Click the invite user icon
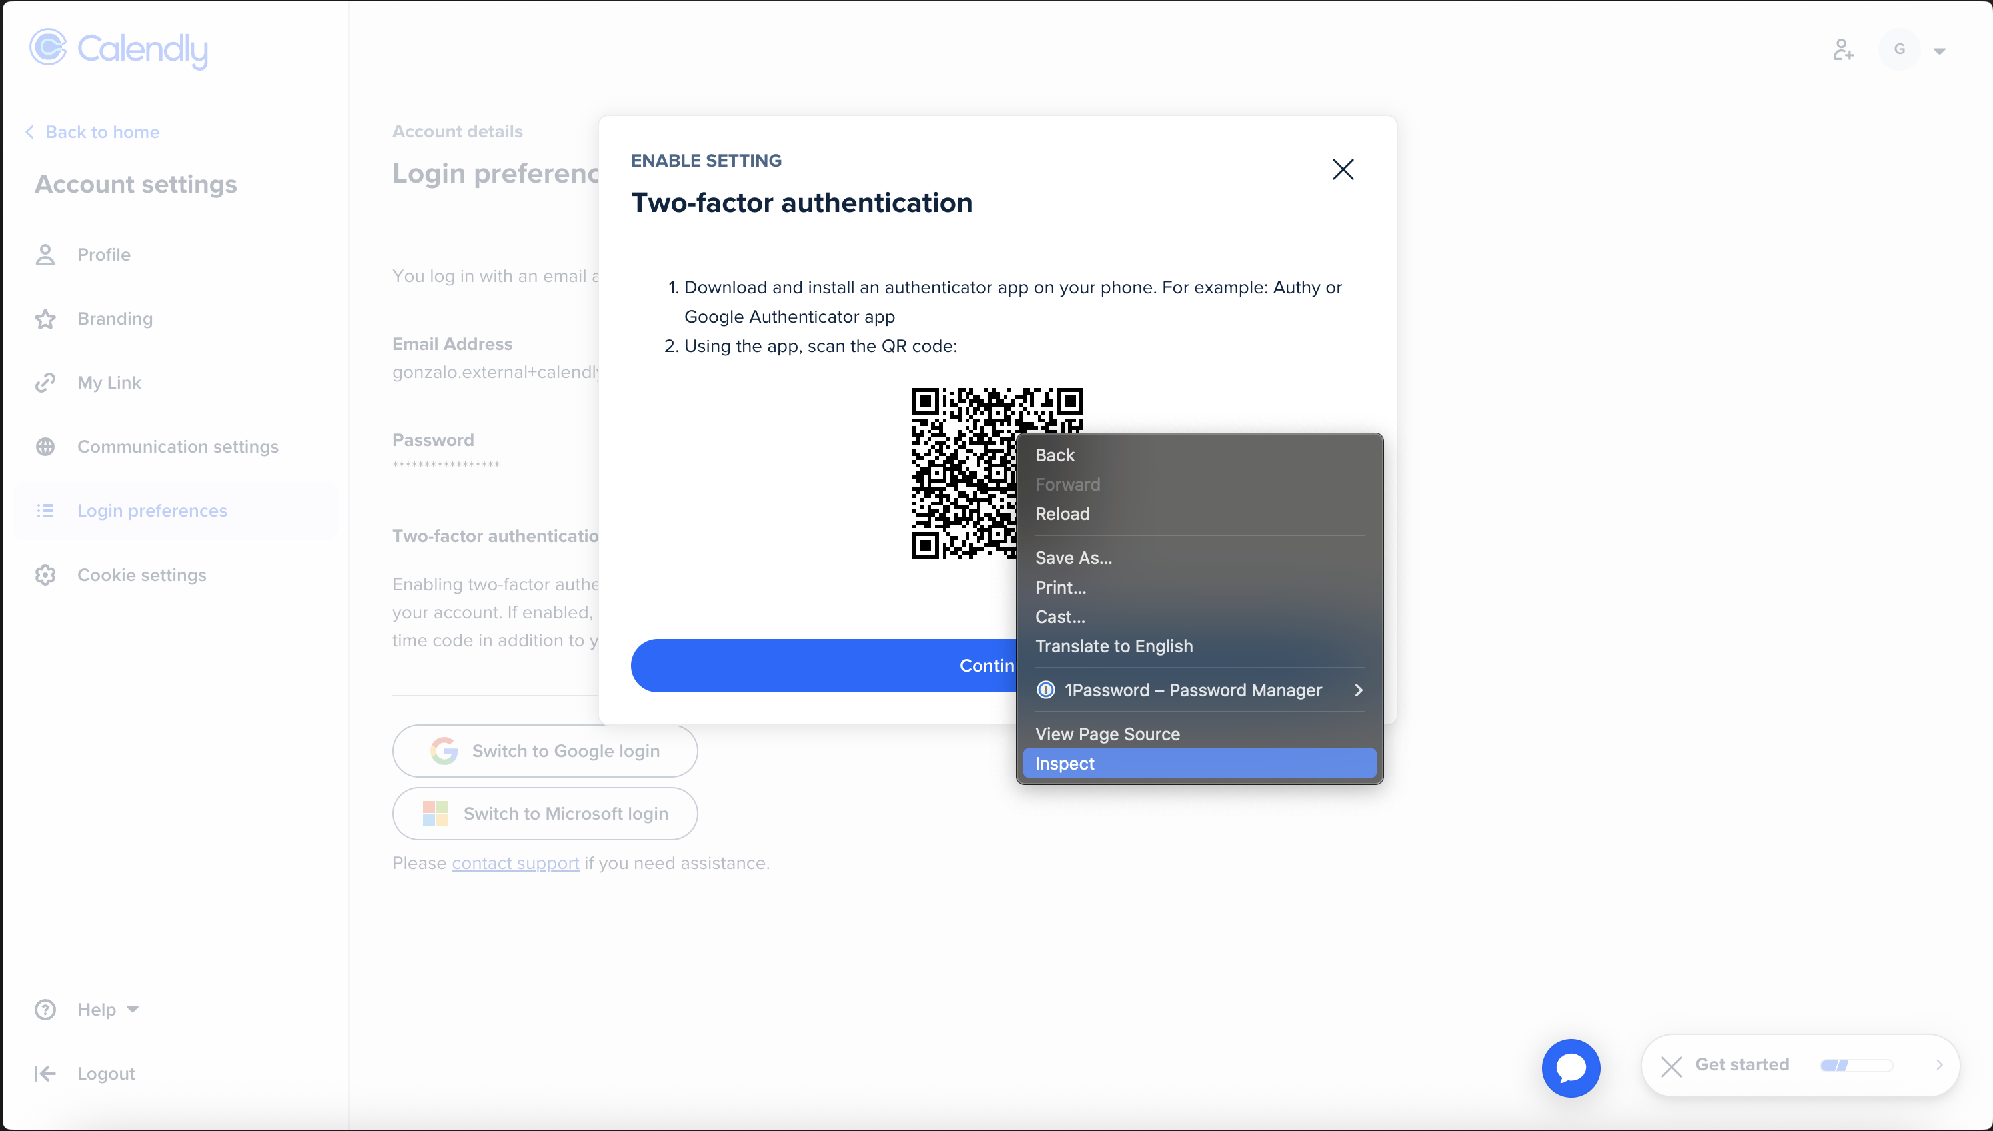1993x1131 pixels. coord(1843,50)
